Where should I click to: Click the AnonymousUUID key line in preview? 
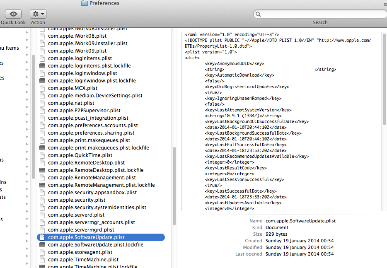pyautogui.click(x=234, y=63)
